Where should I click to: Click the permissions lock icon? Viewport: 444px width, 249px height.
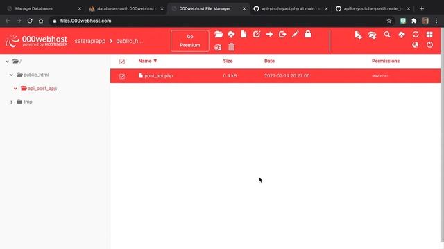(308, 34)
